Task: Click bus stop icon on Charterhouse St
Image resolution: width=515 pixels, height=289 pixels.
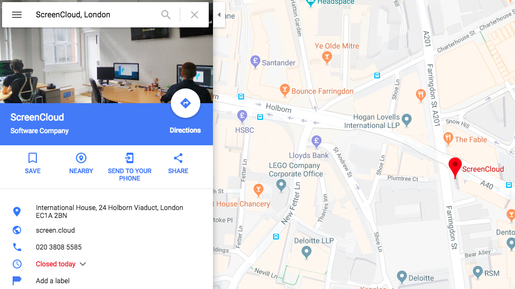Action: 377,76
